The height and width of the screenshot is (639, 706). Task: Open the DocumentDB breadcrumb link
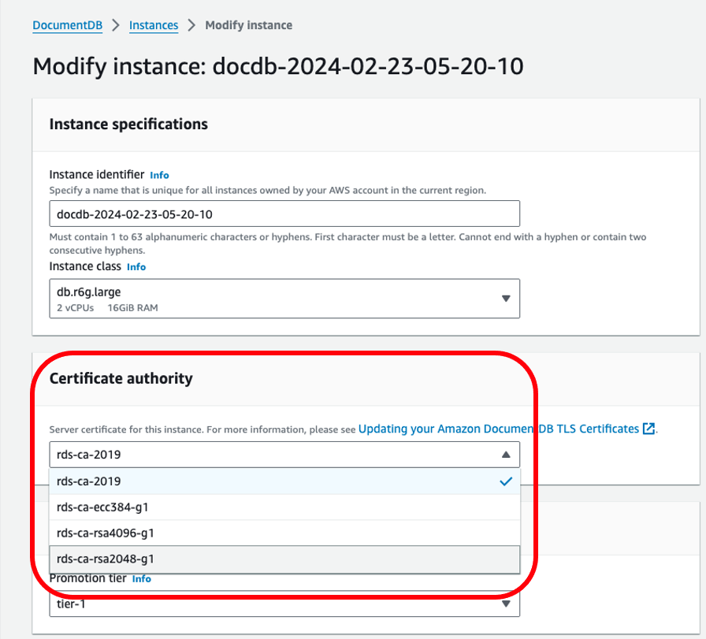tap(68, 25)
